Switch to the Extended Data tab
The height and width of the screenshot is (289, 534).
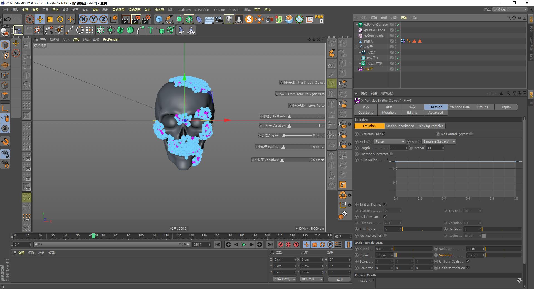tap(459, 107)
